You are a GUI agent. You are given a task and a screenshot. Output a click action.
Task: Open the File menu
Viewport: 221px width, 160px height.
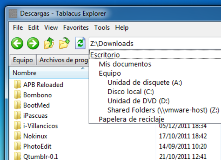tap(18, 28)
